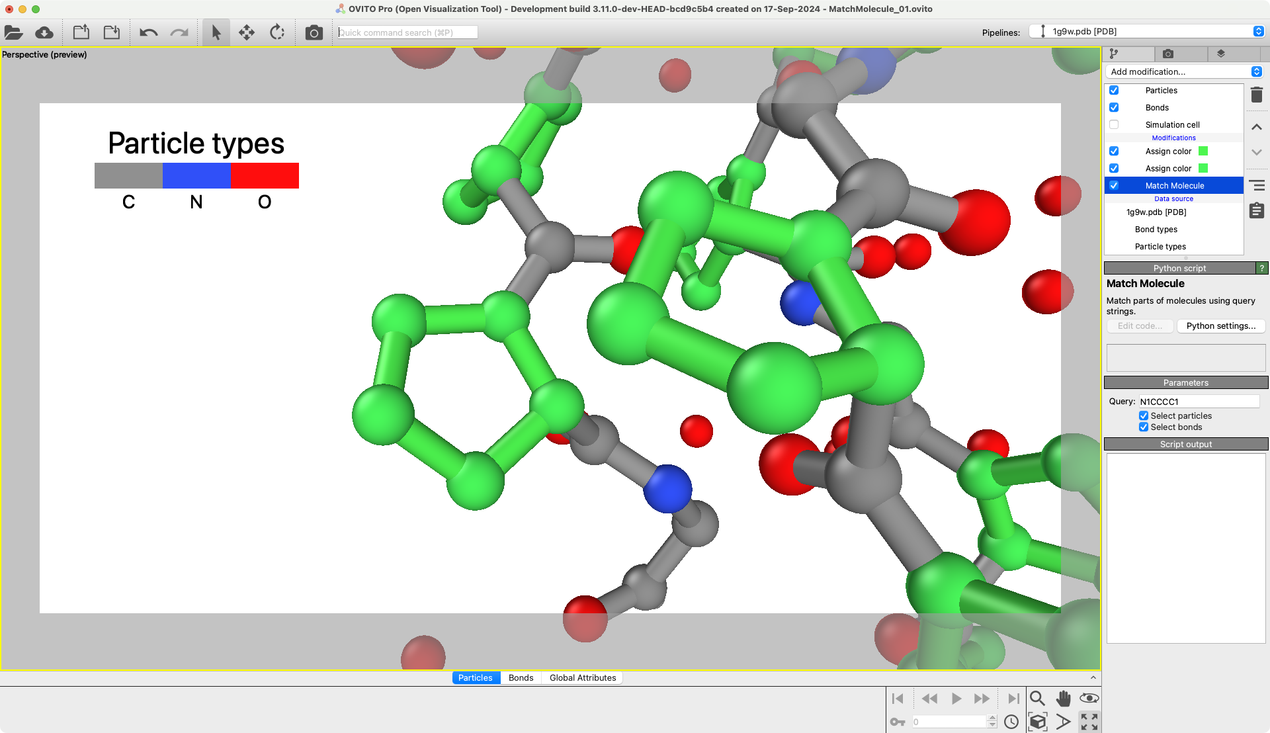Click into the Query text field
This screenshot has height=733, width=1270.
tap(1198, 402)
